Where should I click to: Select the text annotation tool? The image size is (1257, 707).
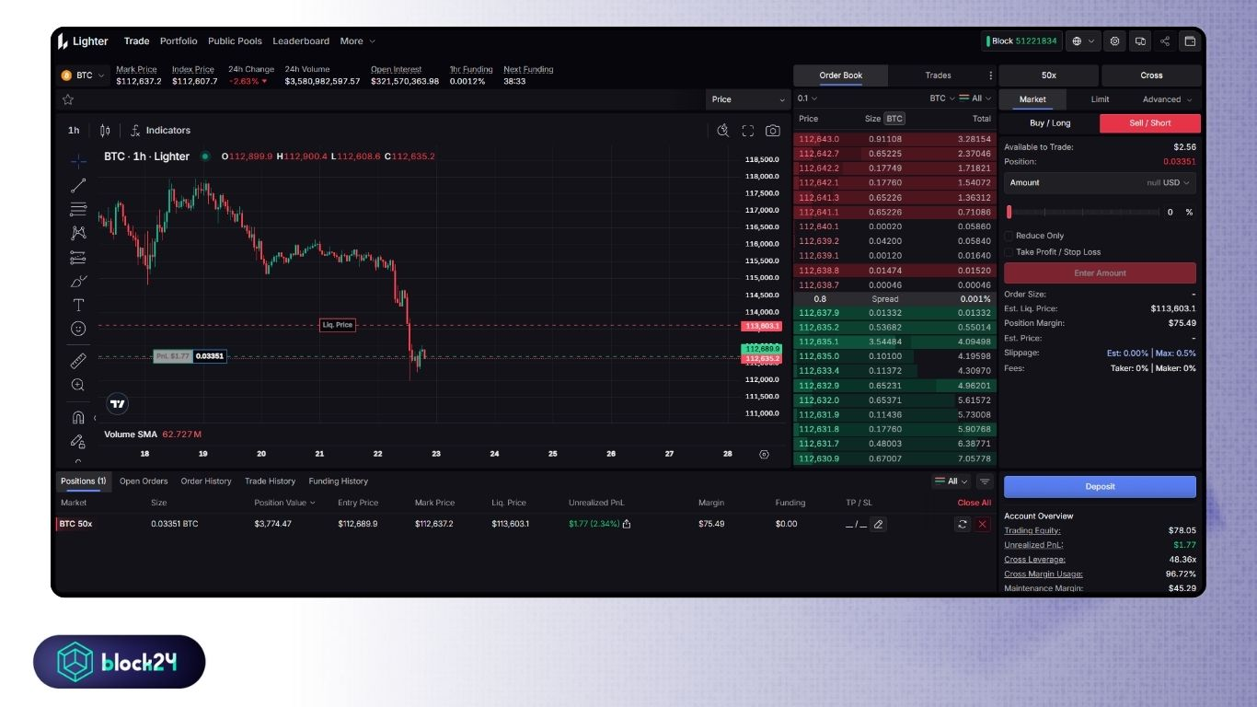78,305
